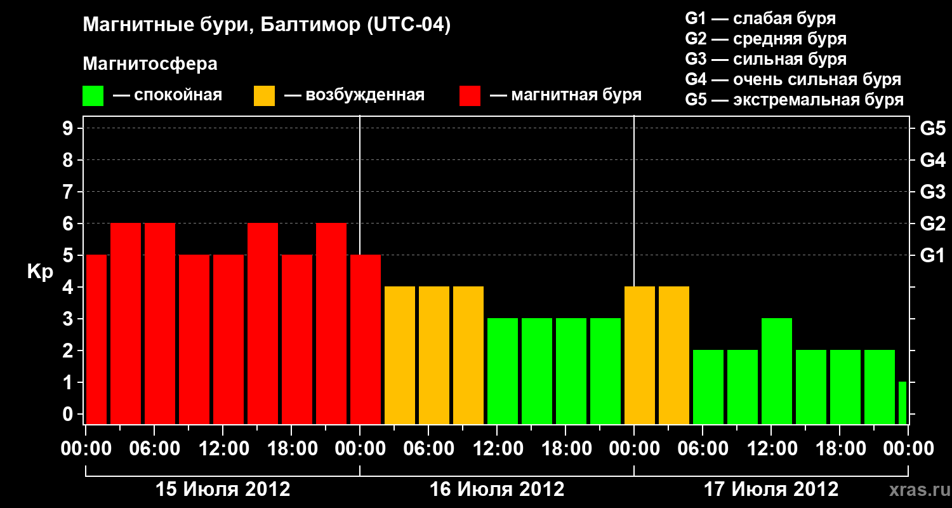This screenshot has height=508, width=952.
Task: Click the red 'магнитная буря' legend swatch
Action: coord(470,96)
